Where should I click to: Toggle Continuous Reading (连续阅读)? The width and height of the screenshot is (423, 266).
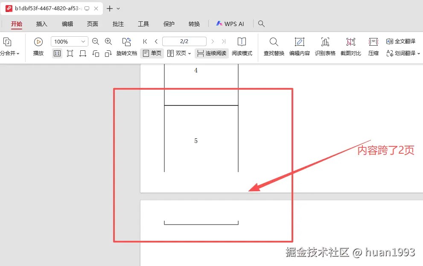pyautogui.click(x=212, y=53)
